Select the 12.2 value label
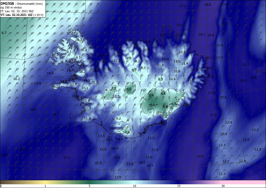This screenshot has height=188, width=266. coord(222,174)
